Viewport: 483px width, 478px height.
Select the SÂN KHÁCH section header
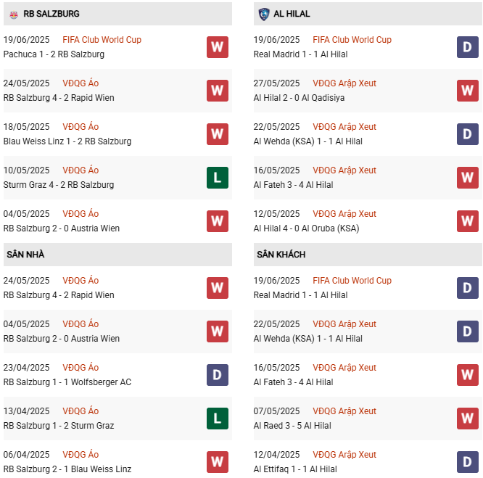coord(281,255)
